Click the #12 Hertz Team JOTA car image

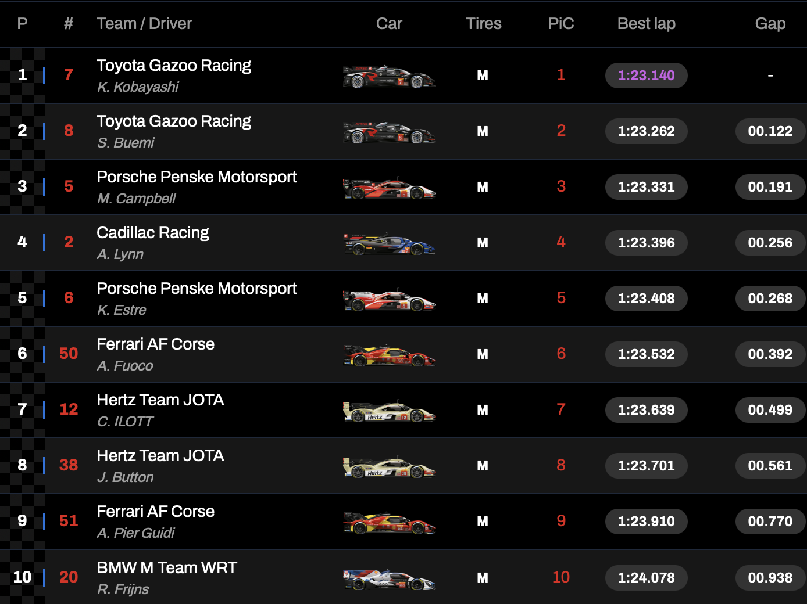[390, 411]
